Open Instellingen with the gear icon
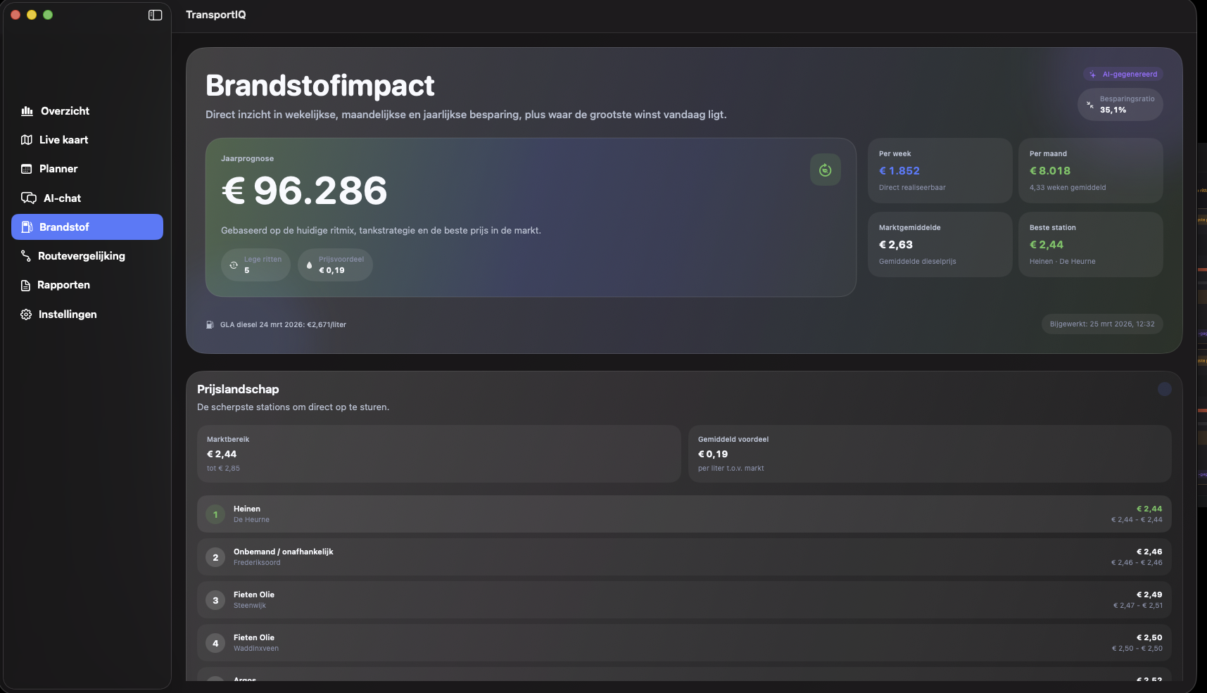The height and width of the screenshot is (693, 1207). point(27,314)
